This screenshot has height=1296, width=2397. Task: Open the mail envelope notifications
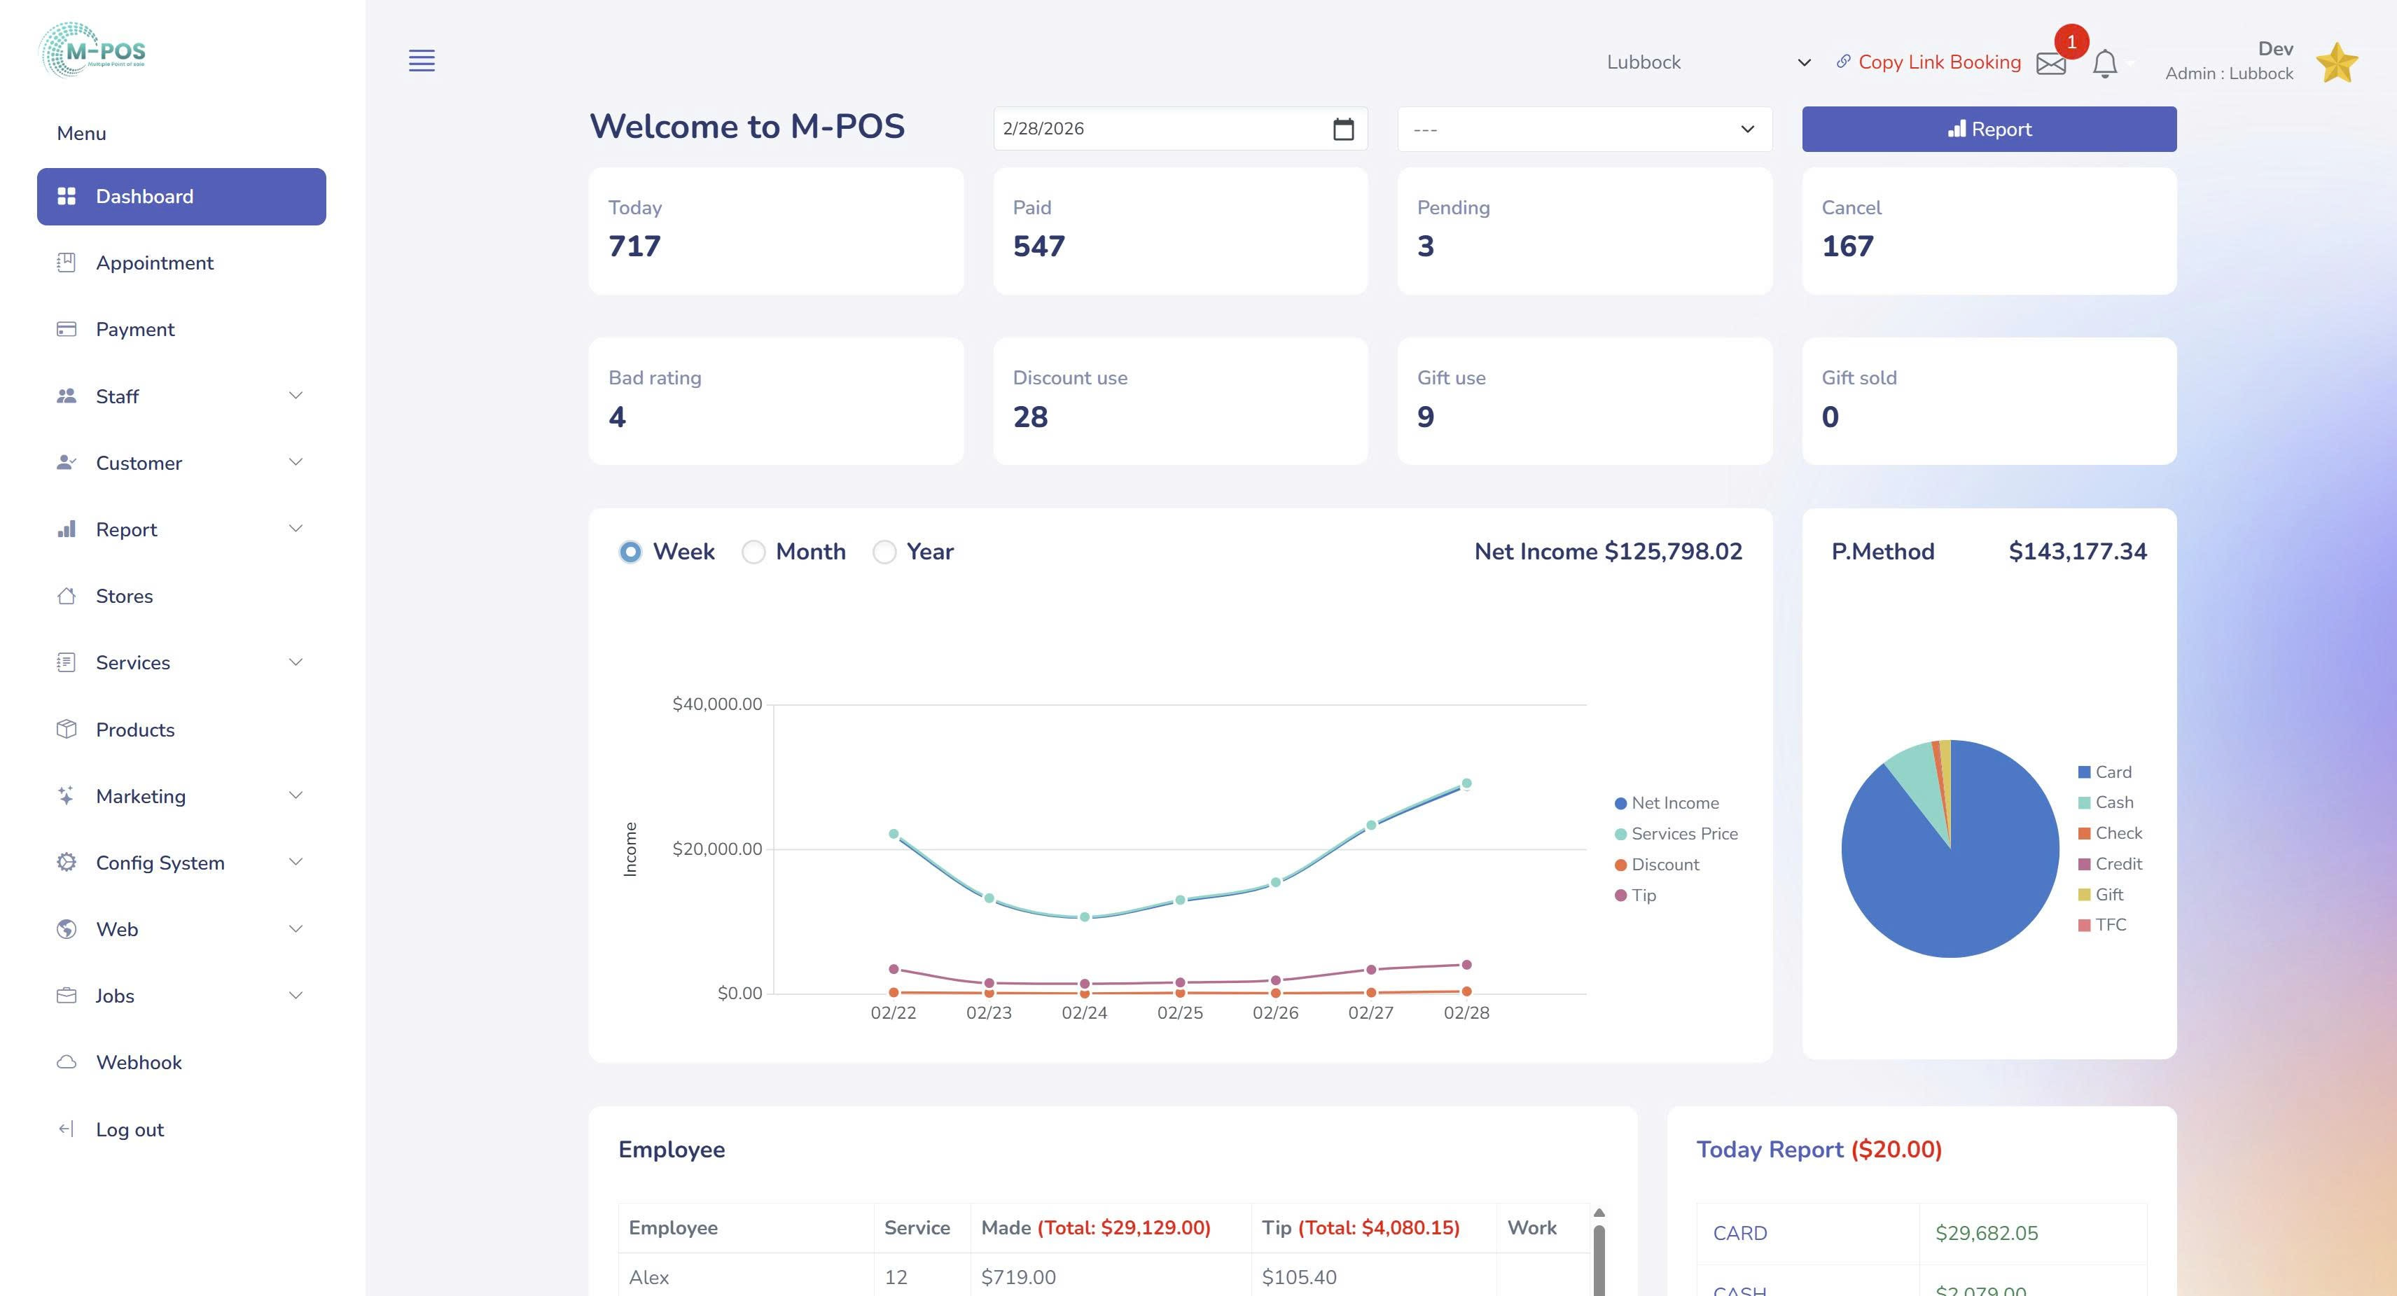point(2050,63)
